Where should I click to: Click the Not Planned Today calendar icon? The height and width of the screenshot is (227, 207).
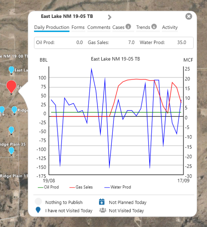pos(102,202)
